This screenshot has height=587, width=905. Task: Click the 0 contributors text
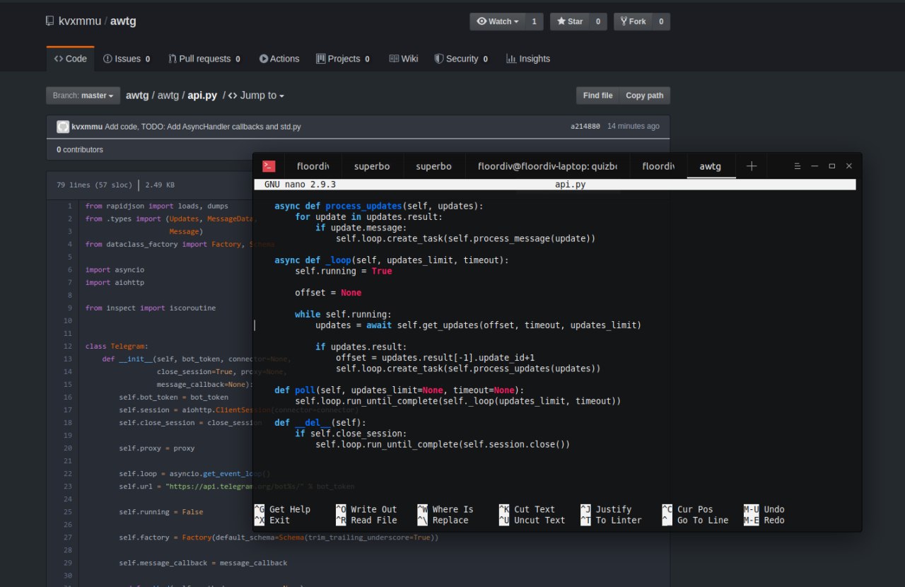[x=80, y=150]
